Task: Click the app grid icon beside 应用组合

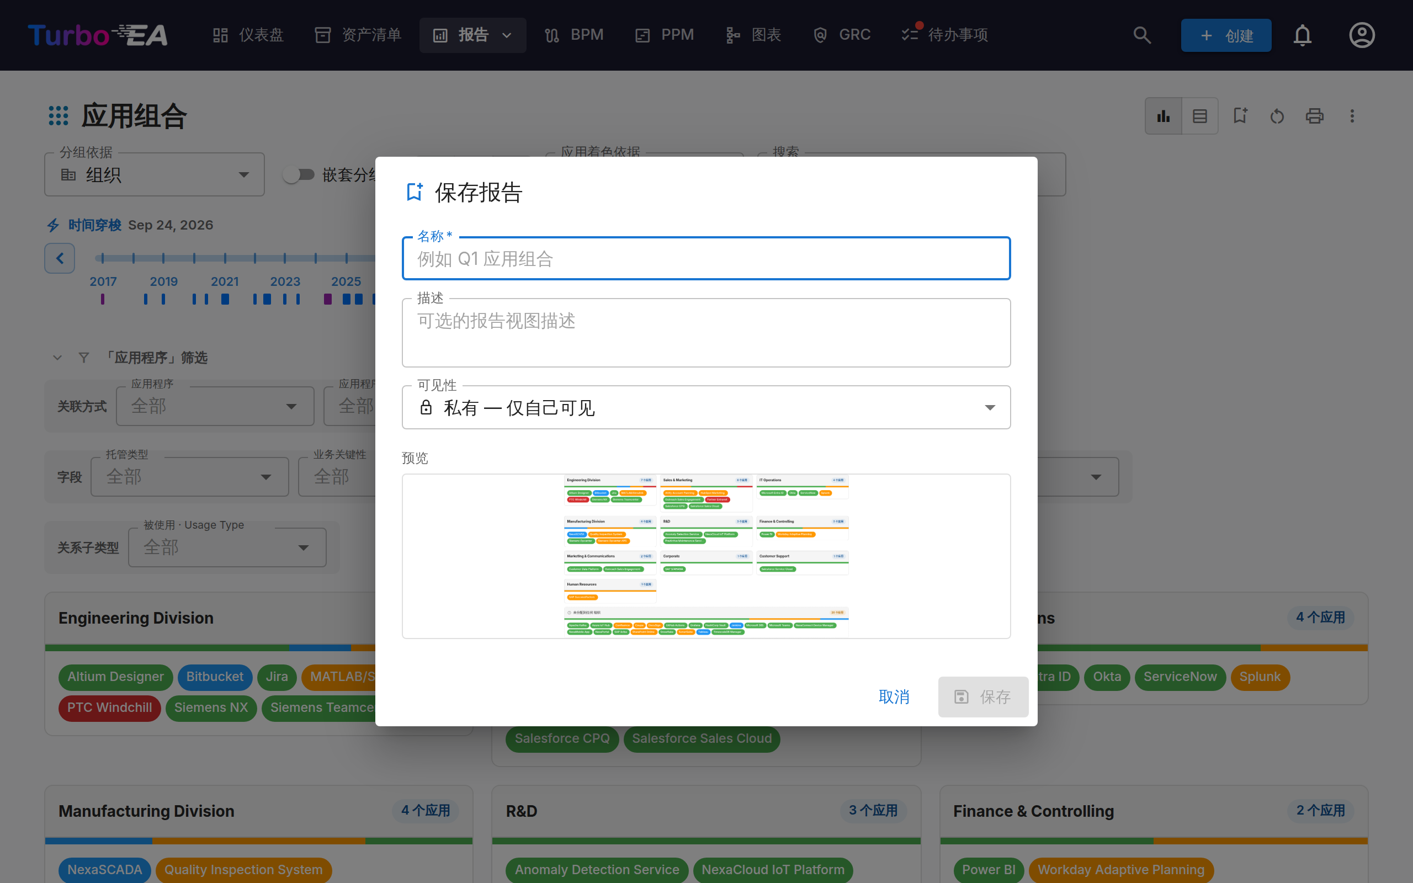Action: pos(59,116)
